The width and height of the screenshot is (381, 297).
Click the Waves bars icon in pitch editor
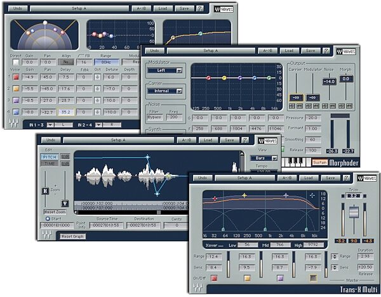[x=47, y=234]
